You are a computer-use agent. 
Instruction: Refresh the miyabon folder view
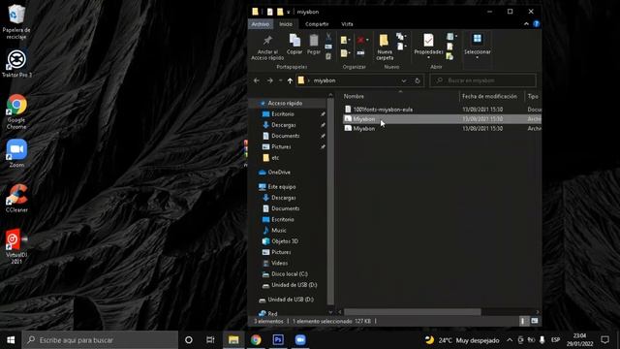tap(418, 80)
